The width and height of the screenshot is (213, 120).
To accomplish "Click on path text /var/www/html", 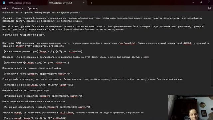I will tap(127, 43).
